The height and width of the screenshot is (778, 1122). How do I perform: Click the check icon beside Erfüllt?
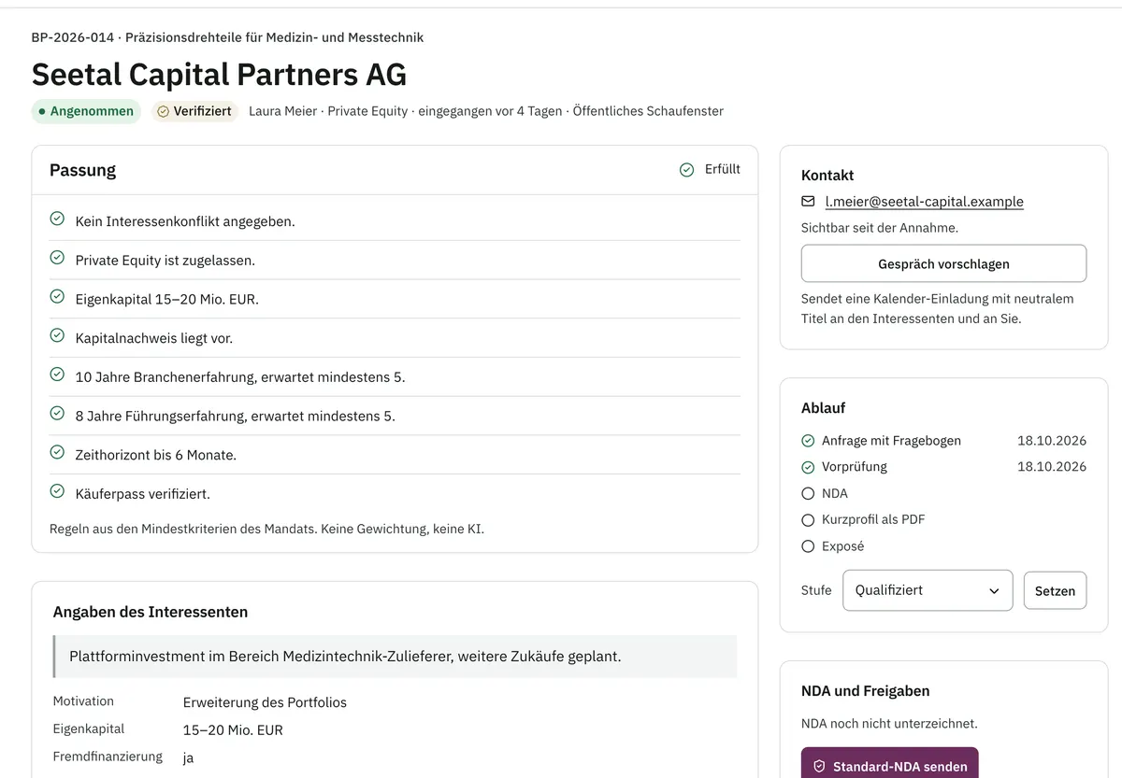coord(687,170)
